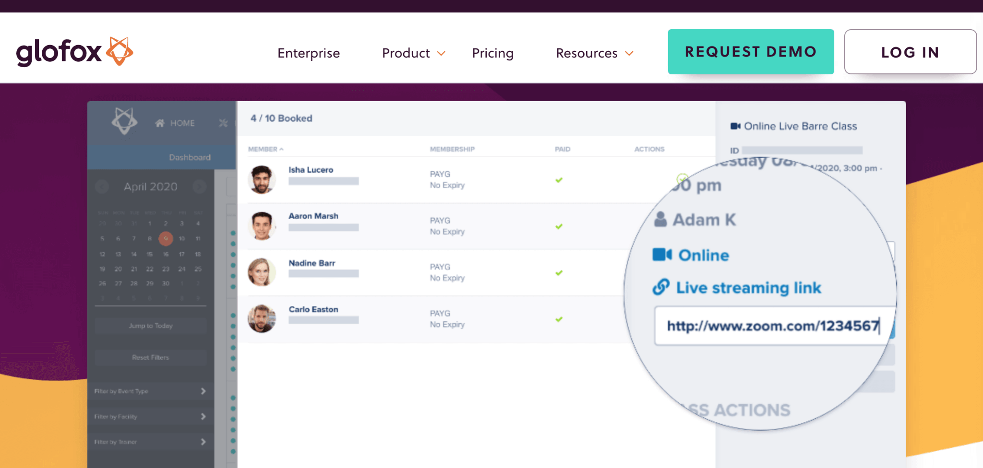The height and width of the screenshot is (468, 983).
Task: Select Nadine Barr's profile photo
Action: click(262, 272)
